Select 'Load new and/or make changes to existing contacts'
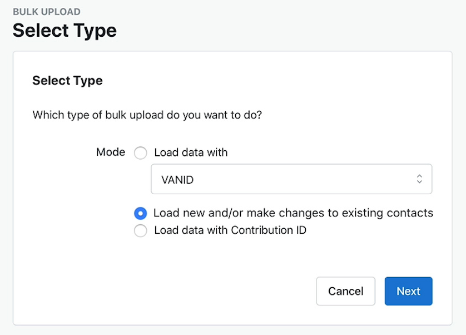Image resolution: width=466 pixels, height=335 pixels. point(140,213)
